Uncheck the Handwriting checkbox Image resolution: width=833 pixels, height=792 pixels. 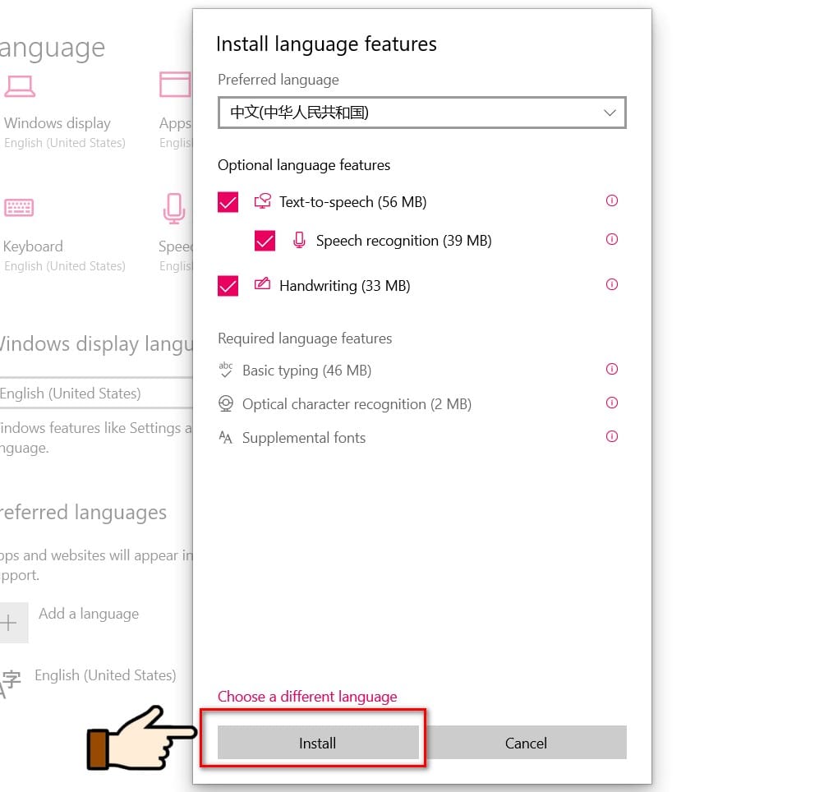[228, 286]
